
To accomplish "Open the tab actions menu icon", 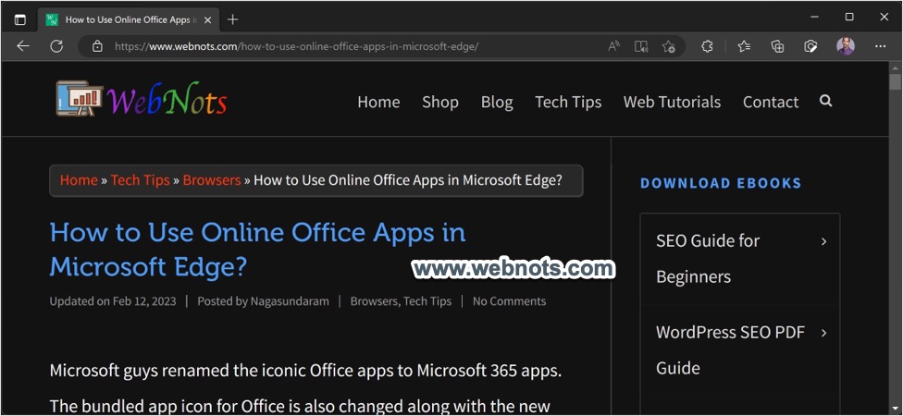I will pyautogui.click(x=20, y=19).
